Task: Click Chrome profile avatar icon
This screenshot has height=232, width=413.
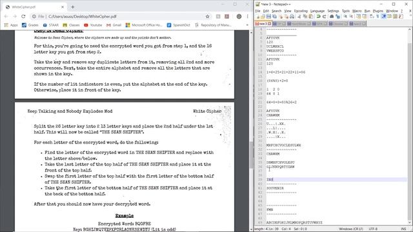Action: point(239,16)
